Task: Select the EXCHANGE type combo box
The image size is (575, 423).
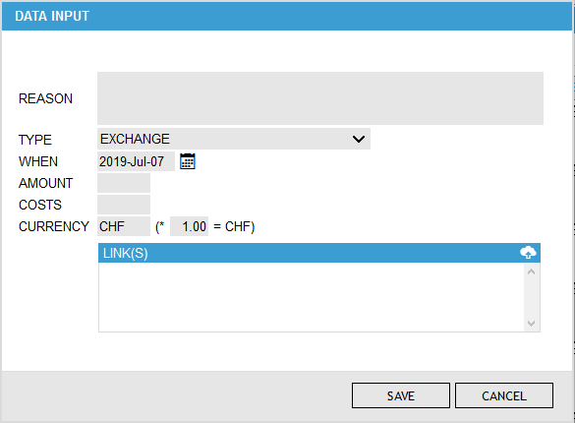Action: pyautogui.click(x=234, y=139)
